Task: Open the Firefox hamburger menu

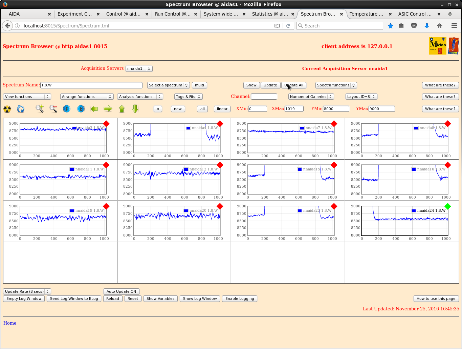Action: point(454,26)
